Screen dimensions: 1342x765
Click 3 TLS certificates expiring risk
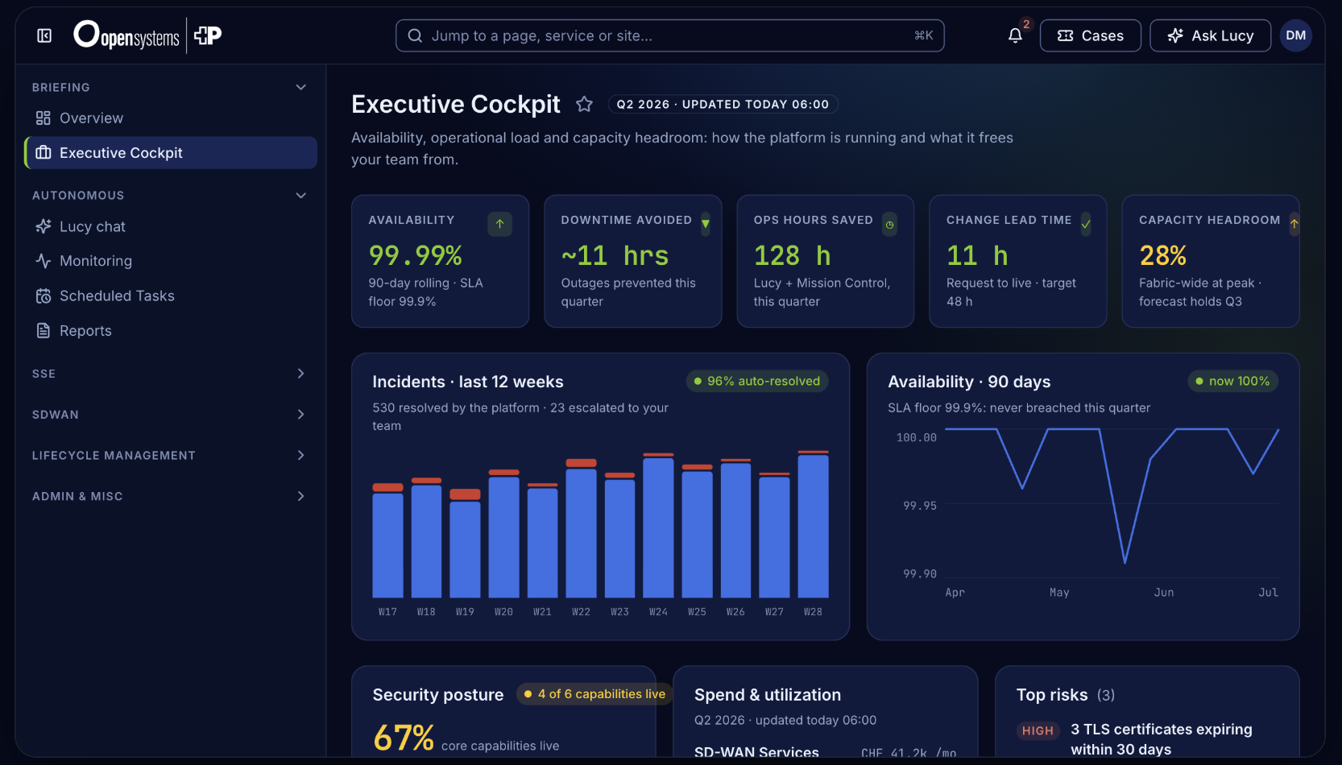click(x=1161, y=739)
